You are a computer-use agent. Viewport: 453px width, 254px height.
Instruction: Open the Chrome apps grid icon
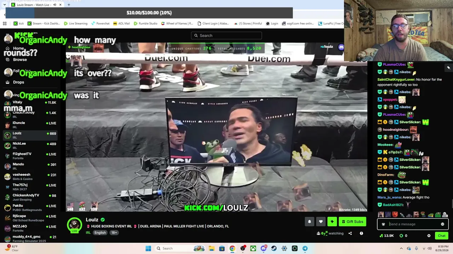[5, 24]
